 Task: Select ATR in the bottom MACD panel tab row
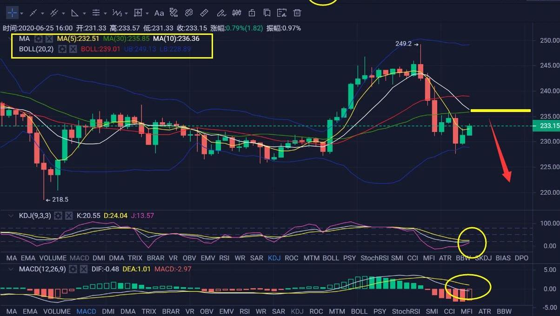point(484,311)
